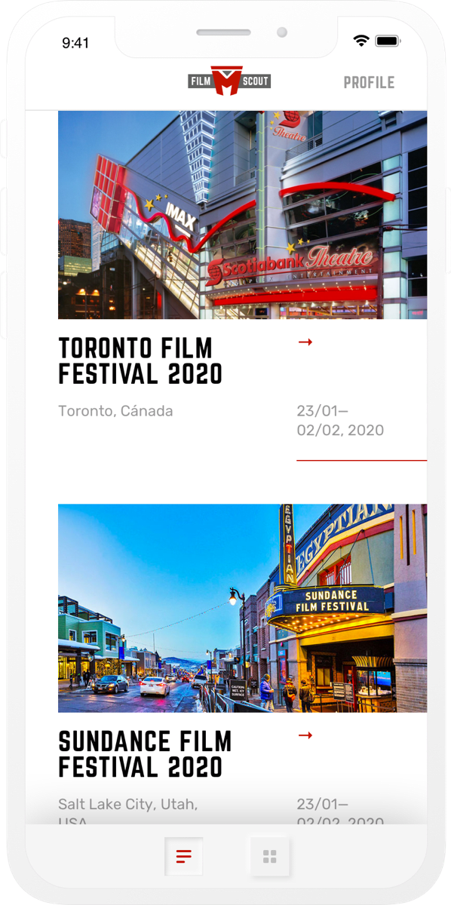
Task: Switch to list view in bottom bar
Action: coord(184,856)
